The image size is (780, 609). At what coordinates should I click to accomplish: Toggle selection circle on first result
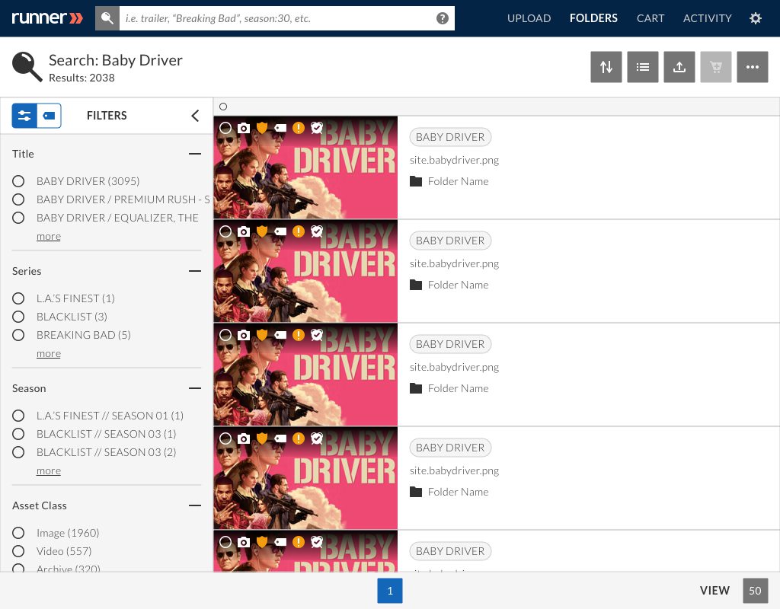[225, 128]
